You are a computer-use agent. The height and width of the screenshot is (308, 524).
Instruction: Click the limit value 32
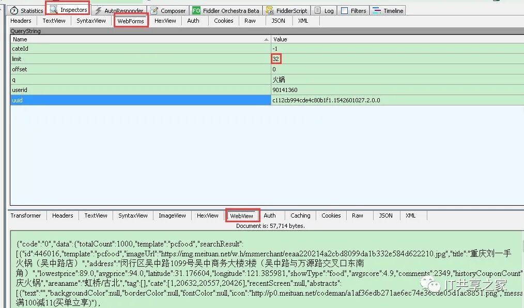tap(276, 59)
